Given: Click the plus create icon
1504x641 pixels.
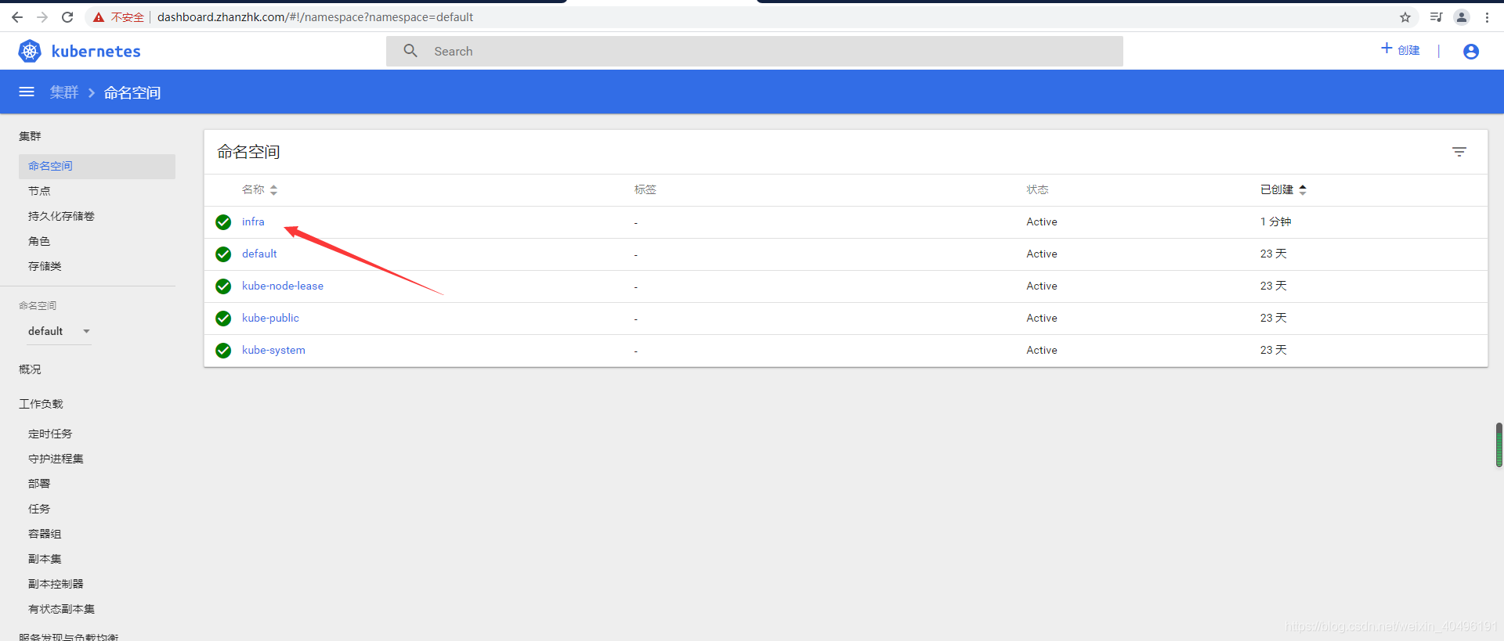Looking at the screenshot, I should coord(1386,49).
